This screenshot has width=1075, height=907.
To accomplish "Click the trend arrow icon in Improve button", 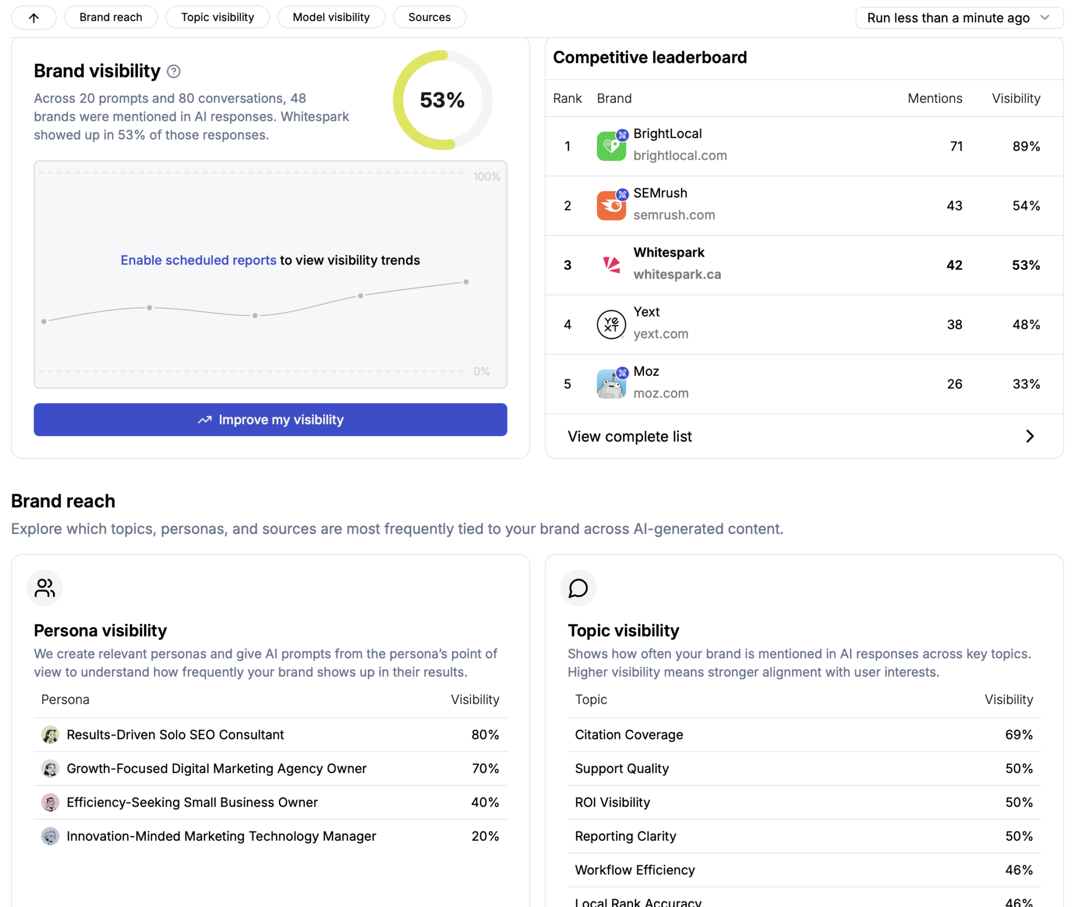I will tap(205, 420).
